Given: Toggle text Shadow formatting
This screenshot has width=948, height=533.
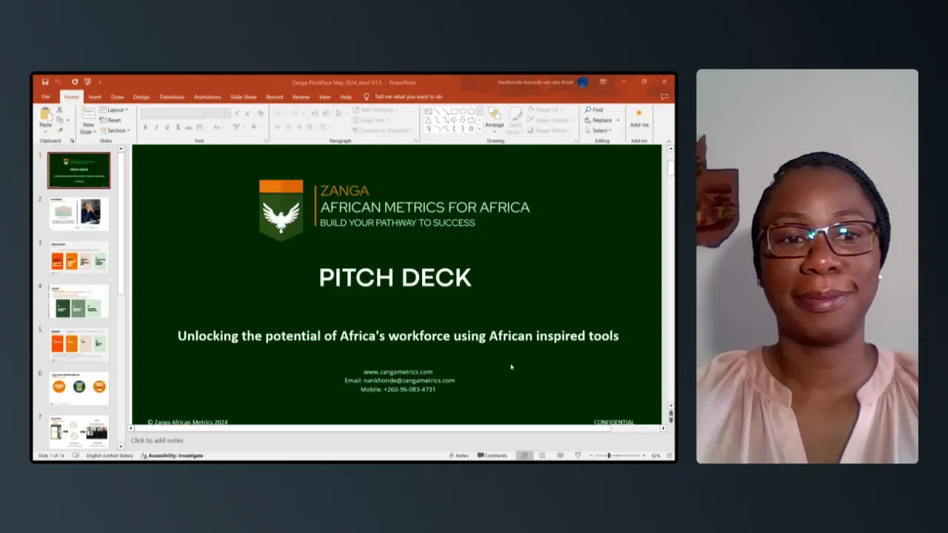Looking at the screenshot, I should click(178, 127).
